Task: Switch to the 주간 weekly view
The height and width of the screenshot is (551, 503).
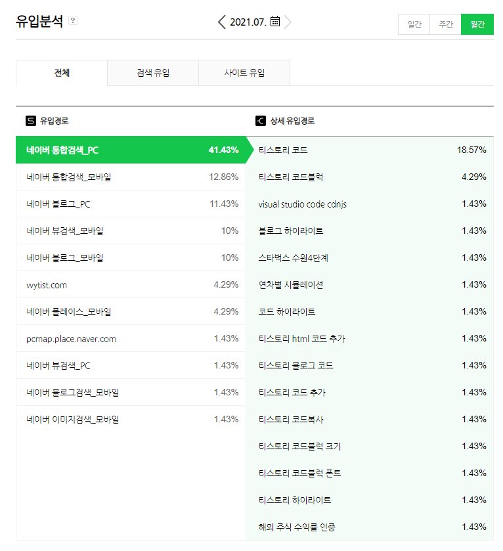Action: pyautogui.click(x=445, y=24)
